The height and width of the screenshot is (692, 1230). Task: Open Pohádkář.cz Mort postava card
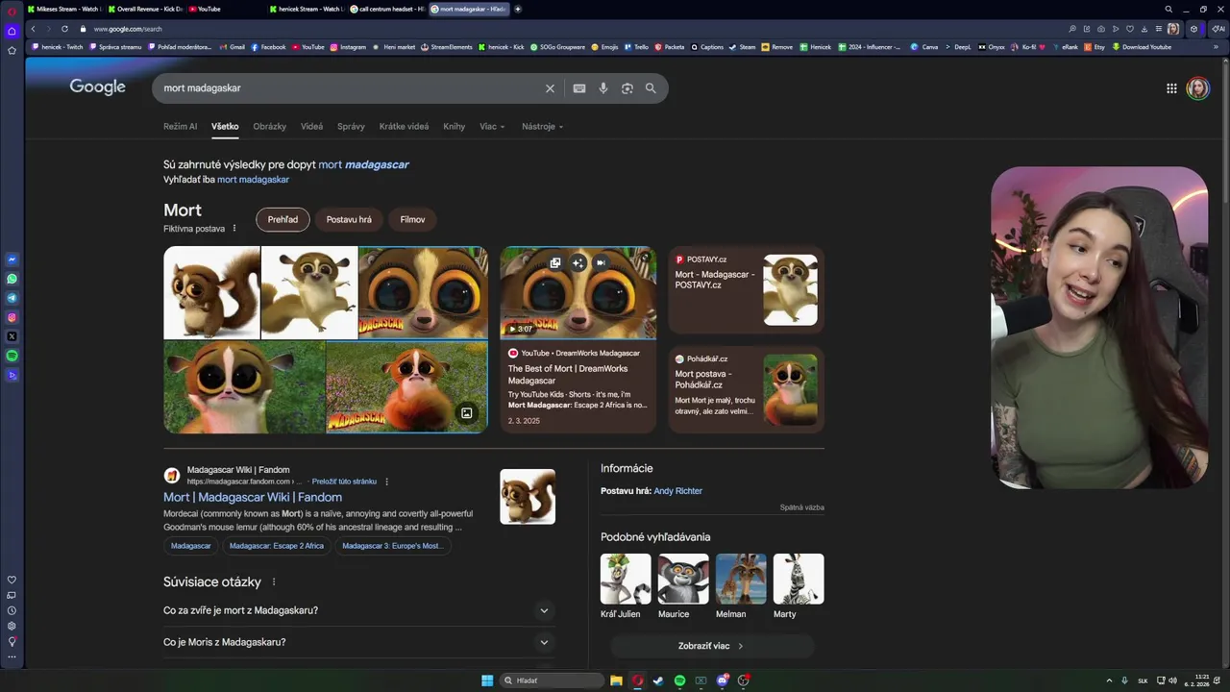[747, 389]
